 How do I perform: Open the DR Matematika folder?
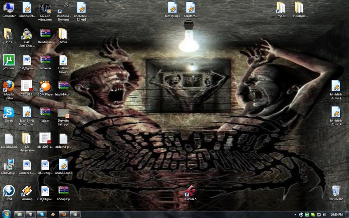(x=27, y=143)
